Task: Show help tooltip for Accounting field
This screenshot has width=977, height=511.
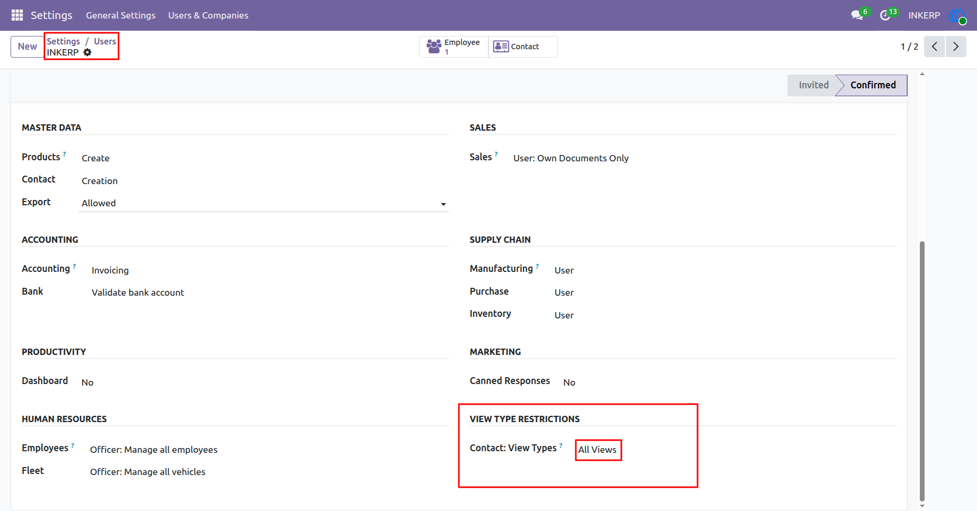Action: pyautogui.click(x=74, y=266)
